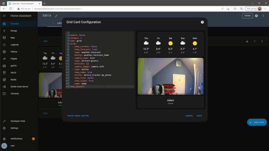Open the Overview dashboard

18,24
